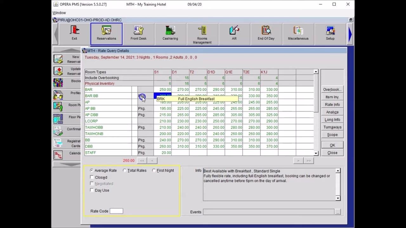Open the Floor Plan sidebar icon

point(58,119)
